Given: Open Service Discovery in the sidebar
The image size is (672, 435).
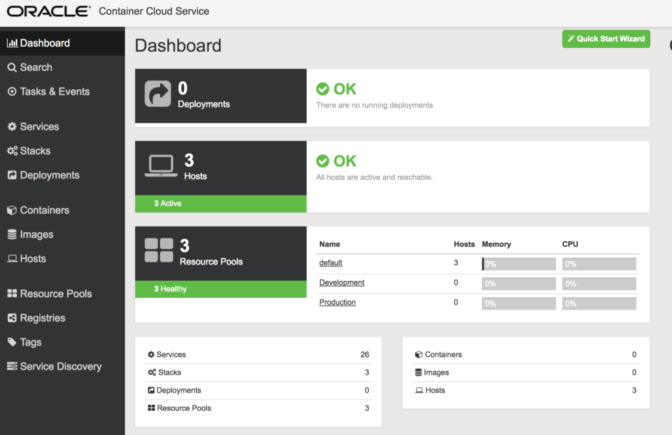Looking at the screenshot, I should coord(62,366).
